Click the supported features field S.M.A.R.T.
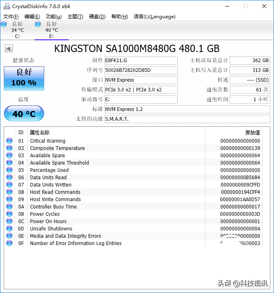274x293 pixels. (x=187, y=119)
